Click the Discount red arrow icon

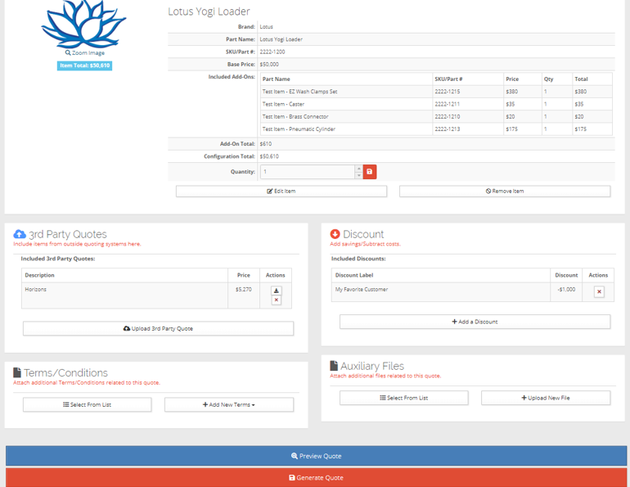(335, 234)
